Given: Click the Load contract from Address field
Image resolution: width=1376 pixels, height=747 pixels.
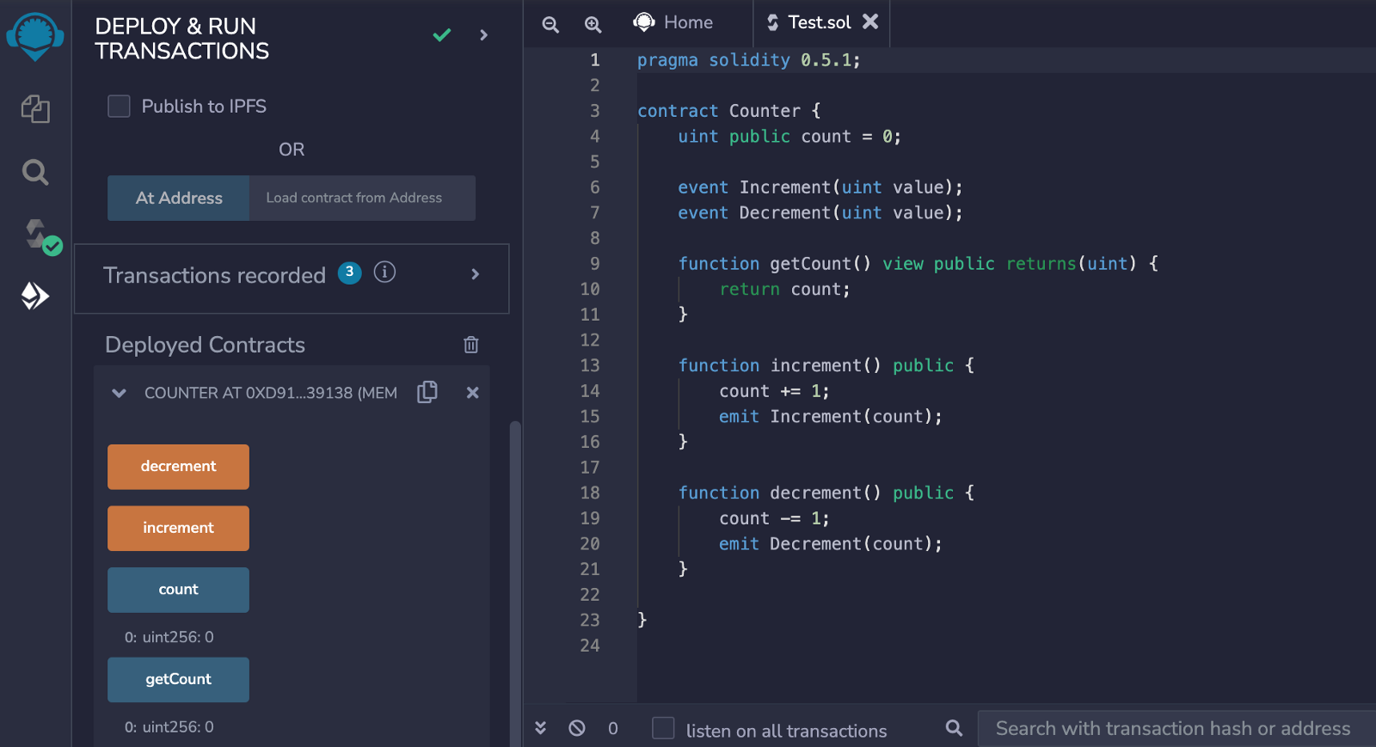Looking at the screenshot, I should tap(361, 198).
